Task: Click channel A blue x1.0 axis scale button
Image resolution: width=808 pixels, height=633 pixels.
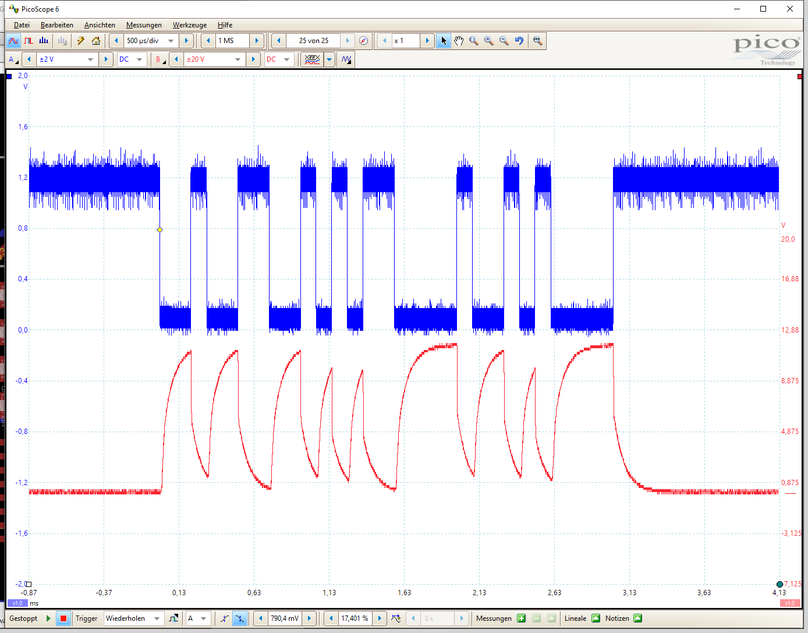Action: click(x=17, y=603)
